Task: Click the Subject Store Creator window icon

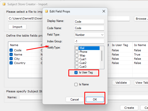Action: (x=4, y=4)
